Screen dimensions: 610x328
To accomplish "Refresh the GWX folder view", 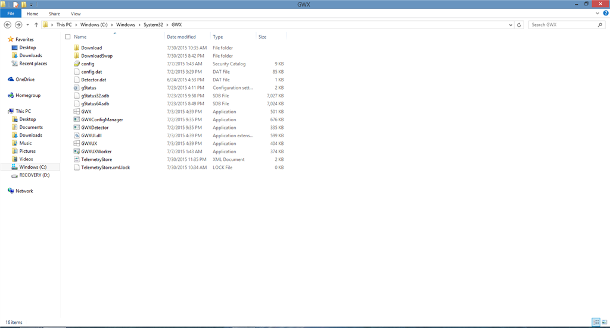I will [519, 25].
